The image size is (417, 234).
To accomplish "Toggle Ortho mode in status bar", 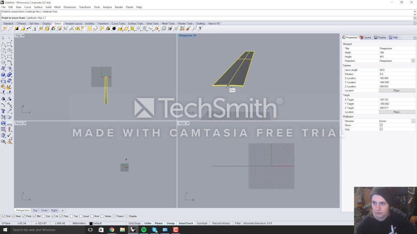I will pyautogui.click(x=148, y=223).
